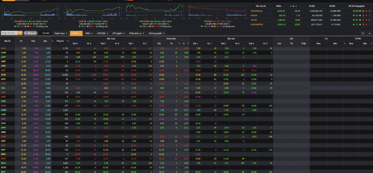Screen dimensions: 373x173
Task: Click the monitor display icon above the table
Action: [363, 33]
